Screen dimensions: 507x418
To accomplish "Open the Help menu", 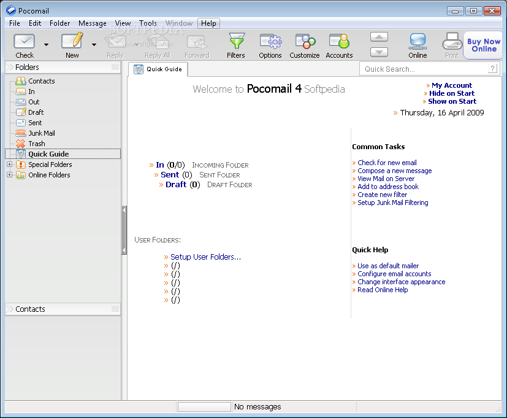I will [x=208, y=23].
